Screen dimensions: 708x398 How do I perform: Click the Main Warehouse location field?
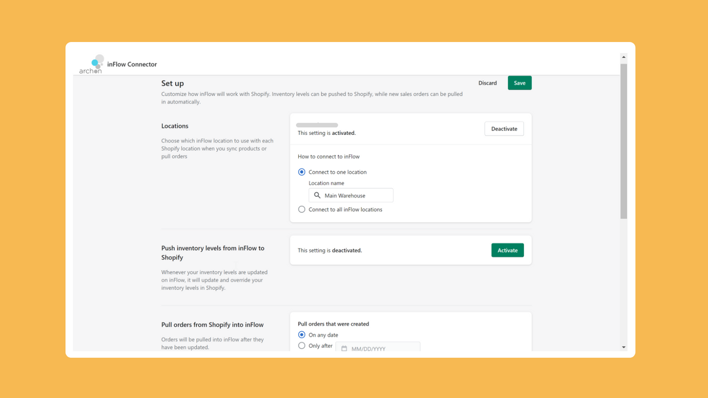pos(351,196)
